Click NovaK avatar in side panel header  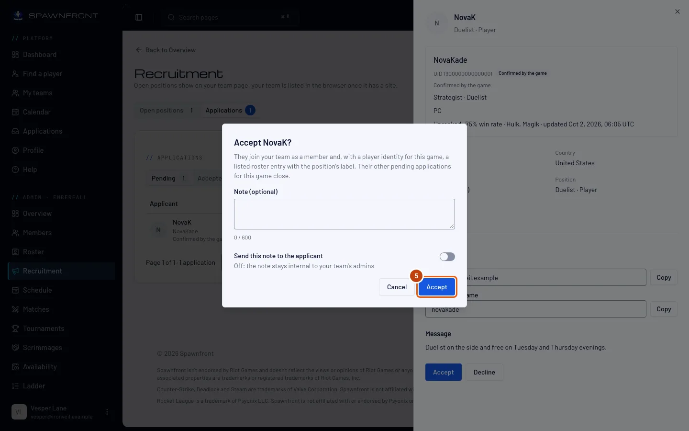[x=436, y=23]
